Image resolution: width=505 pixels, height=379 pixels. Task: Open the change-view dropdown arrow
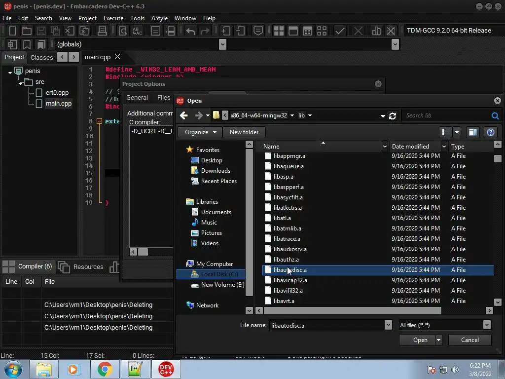(x=457, y=132)
